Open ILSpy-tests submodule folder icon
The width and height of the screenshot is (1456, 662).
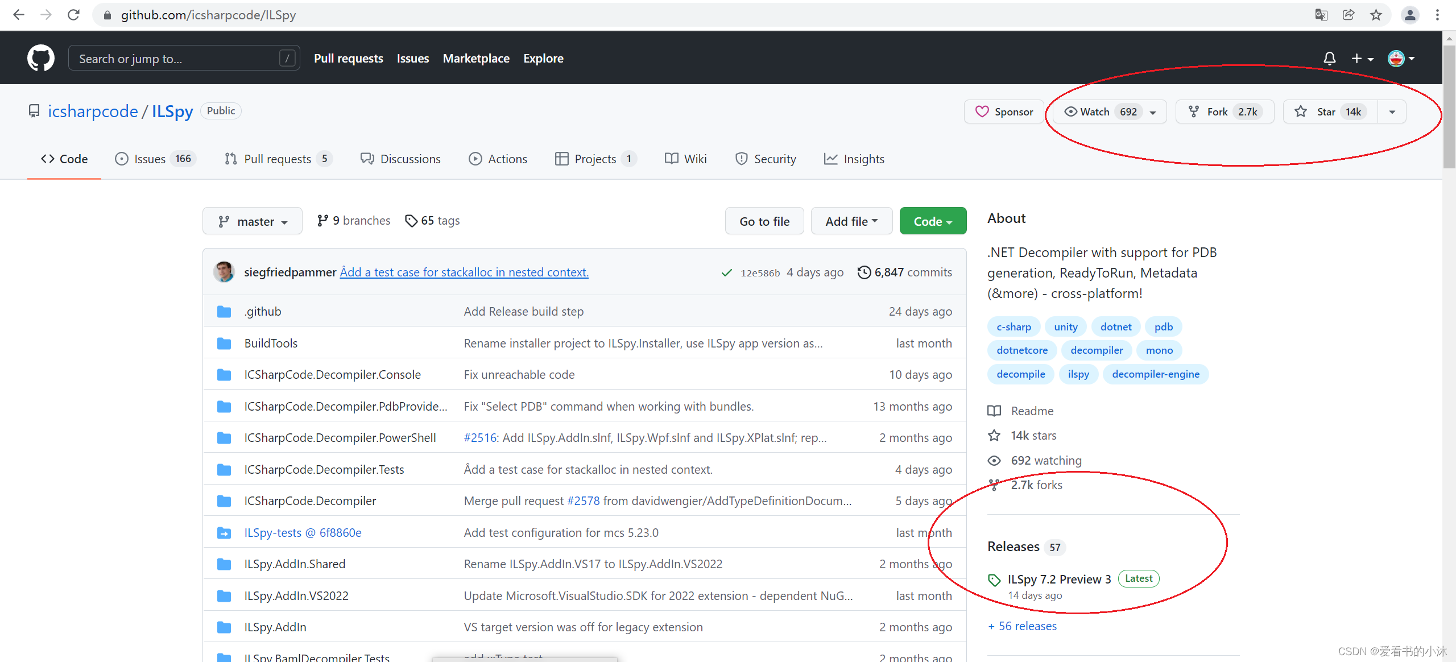(x=224, y=533)
